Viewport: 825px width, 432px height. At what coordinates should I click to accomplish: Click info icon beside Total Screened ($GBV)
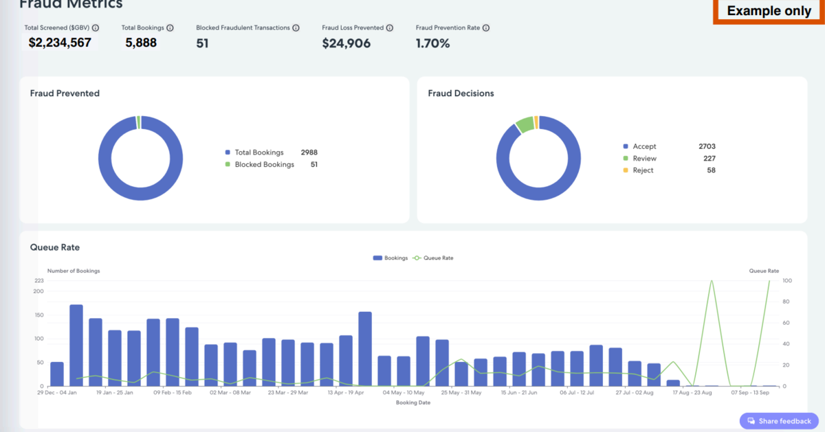click(96, 28)
